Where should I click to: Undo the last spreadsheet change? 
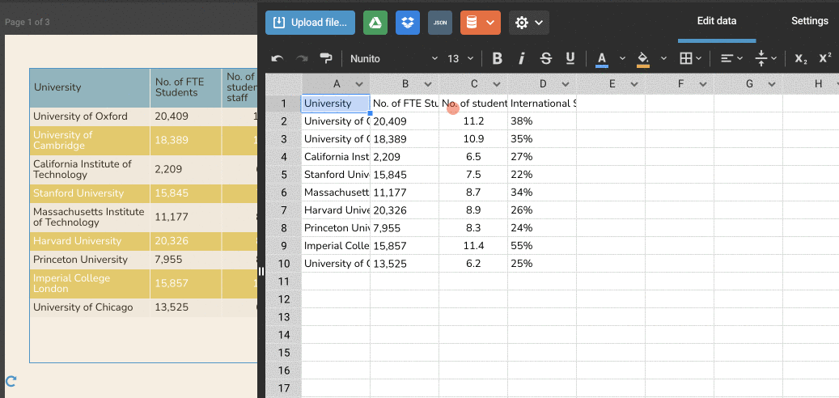coord(278,59)
